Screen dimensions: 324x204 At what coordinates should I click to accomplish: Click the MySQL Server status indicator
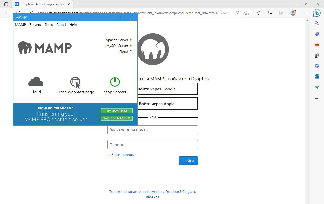(x=131, y=46)
